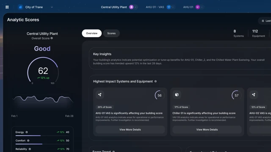View More Details for AHU-01 VAS
The image size is (271, 152).
click(x=130, y=130)
